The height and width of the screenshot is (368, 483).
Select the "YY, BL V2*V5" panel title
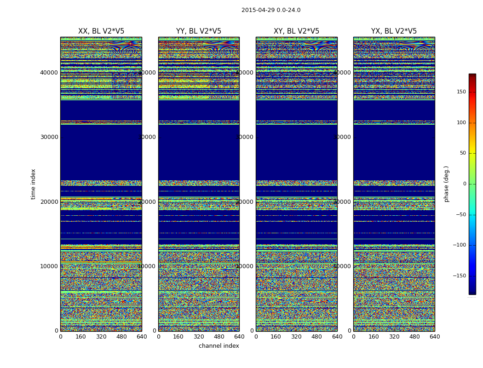tap(199, 31)
